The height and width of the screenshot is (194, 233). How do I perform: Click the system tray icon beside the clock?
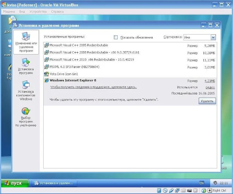pos(215,183)
